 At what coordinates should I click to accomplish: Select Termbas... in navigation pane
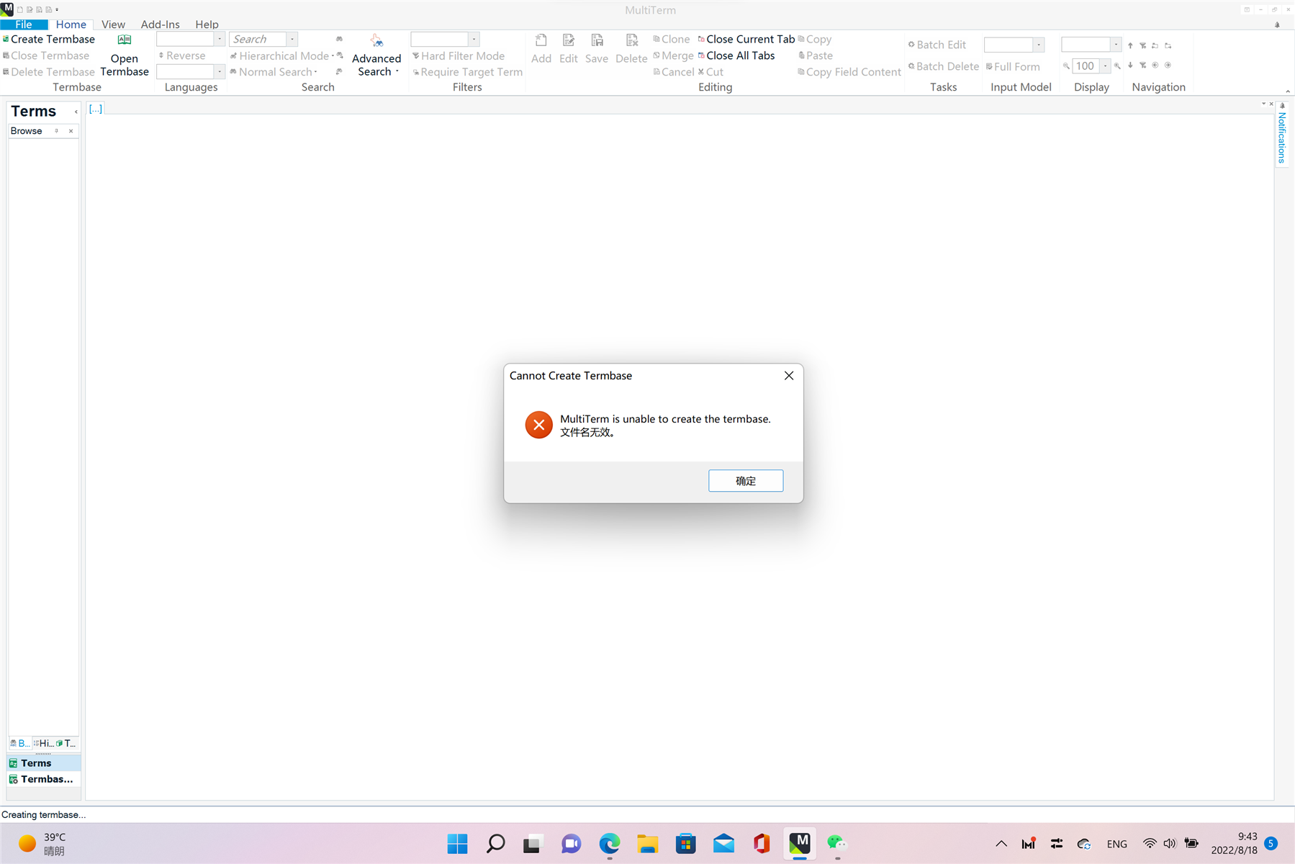44,779
